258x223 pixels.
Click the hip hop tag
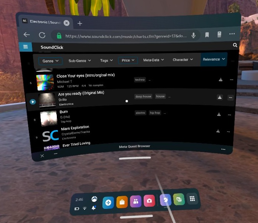pos(155,113)
